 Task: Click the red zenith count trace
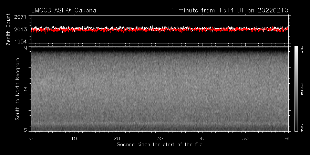point(160,30)
